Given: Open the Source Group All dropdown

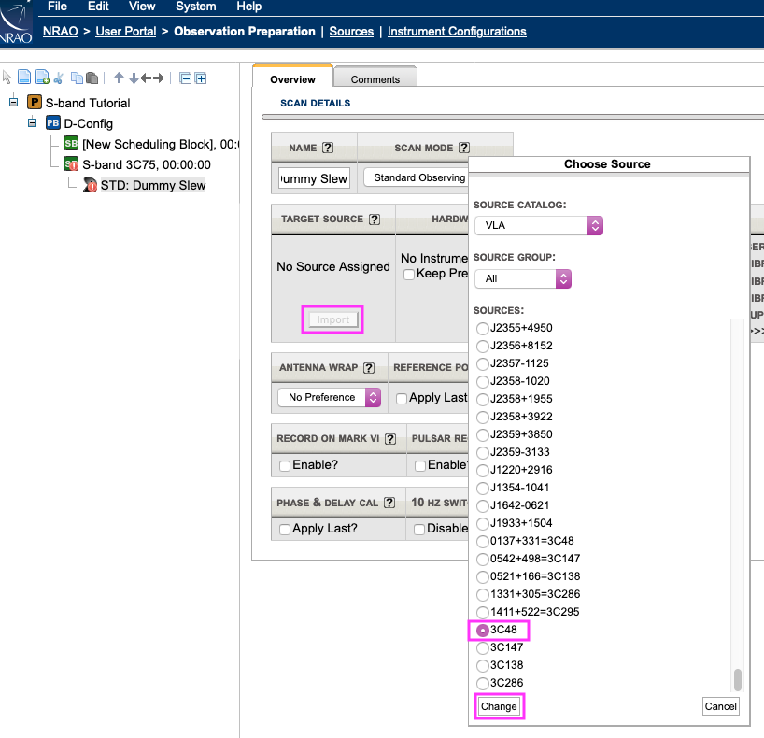Looking at the screenshot, I should [522, 278].
